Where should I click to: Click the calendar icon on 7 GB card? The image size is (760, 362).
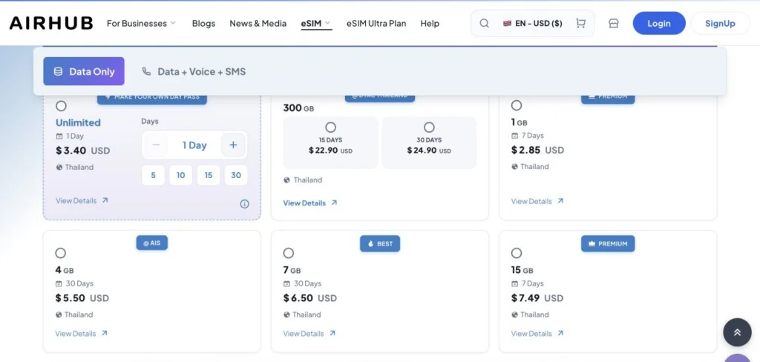(286, 283)
